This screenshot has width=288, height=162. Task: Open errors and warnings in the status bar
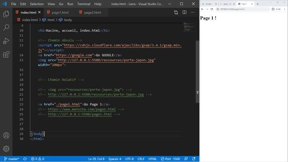37,159
